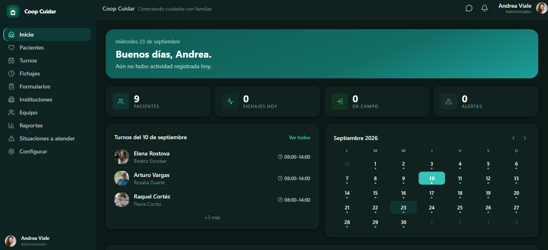
Task: Click the Fichajes clock icon
Action: [11, 73]
